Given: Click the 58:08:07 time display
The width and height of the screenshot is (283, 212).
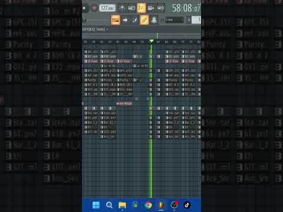Looking at the screenshot, I should click(x=186, y=8).
